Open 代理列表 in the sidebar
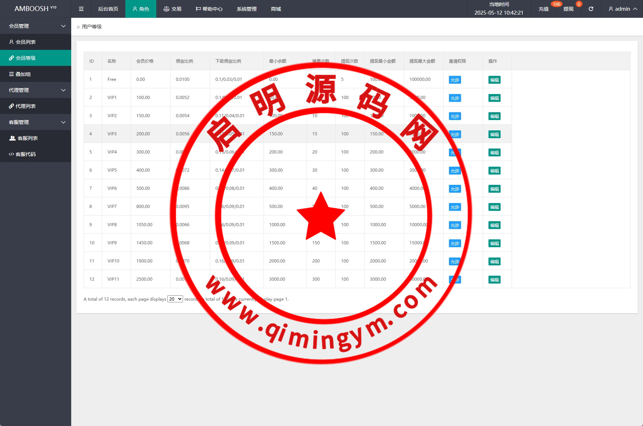This screenshot has height=426, width=643. (x=26, y=106)
